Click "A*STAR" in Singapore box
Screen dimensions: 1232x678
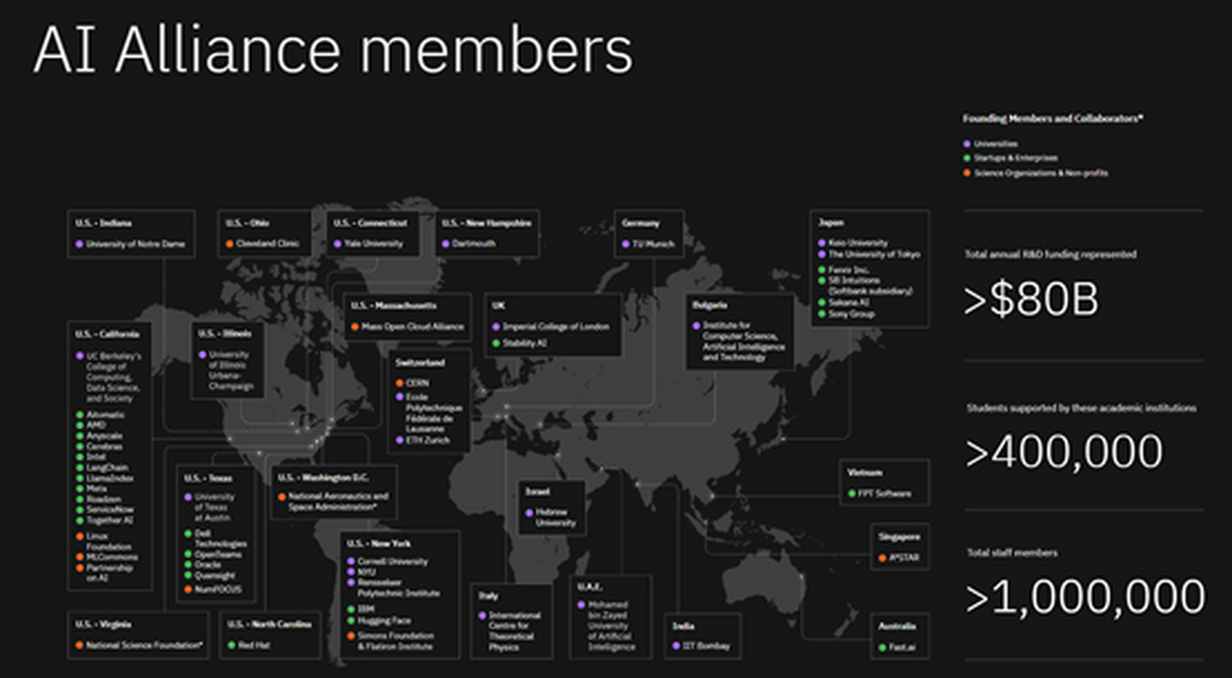(x=904, y=558)
